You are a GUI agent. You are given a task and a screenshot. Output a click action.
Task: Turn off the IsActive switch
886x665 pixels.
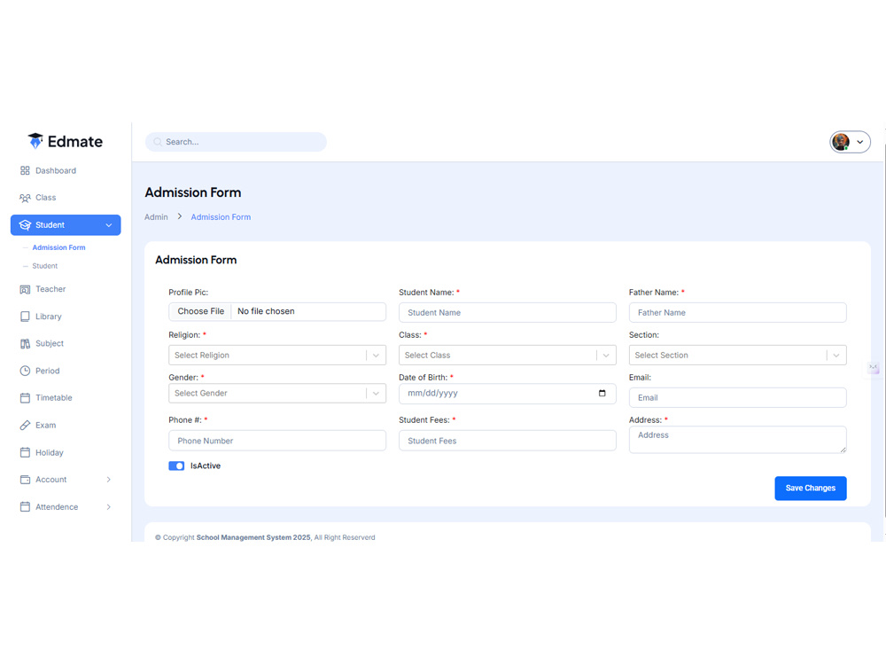coord(176,466)
